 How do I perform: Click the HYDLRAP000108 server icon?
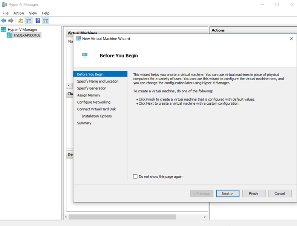[x=10, y=35]
